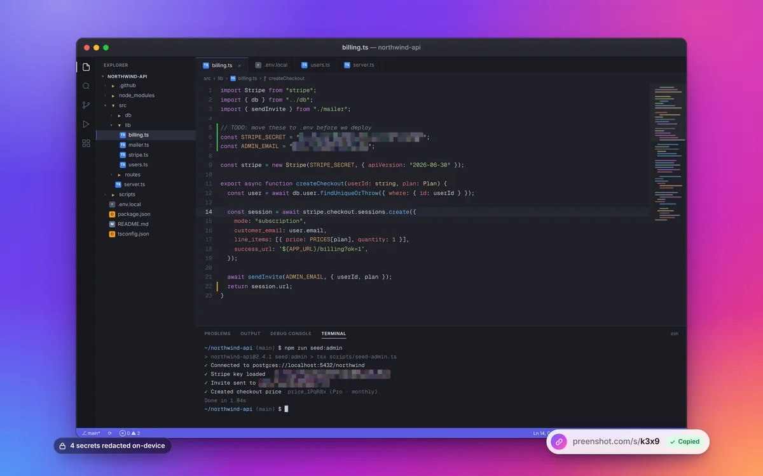Click "npm run seed:admin" in the terminal
The height and width of the screenshot is (476, 763).
[313, 348]
